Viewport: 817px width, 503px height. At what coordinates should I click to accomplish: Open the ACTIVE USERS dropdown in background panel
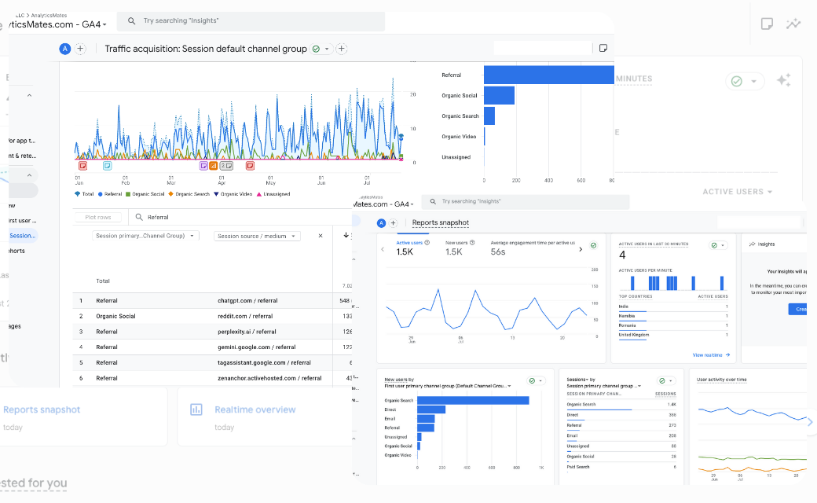[x=738, y=192]
